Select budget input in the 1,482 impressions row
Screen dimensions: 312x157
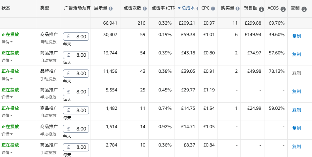76,110
